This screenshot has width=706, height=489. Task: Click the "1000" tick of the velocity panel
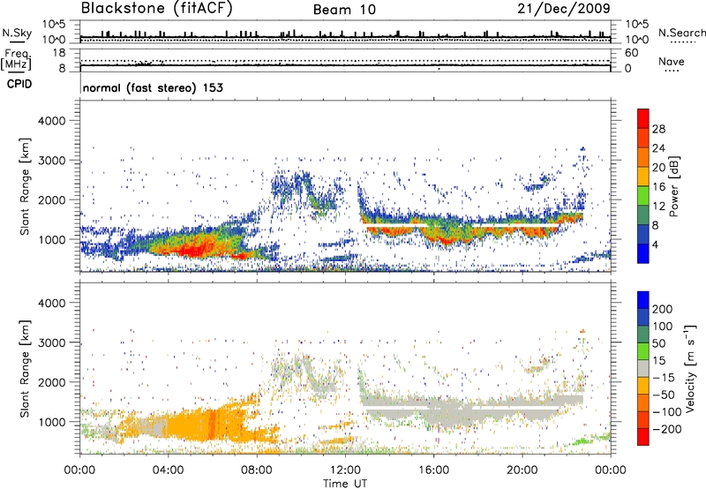point(51,422)
